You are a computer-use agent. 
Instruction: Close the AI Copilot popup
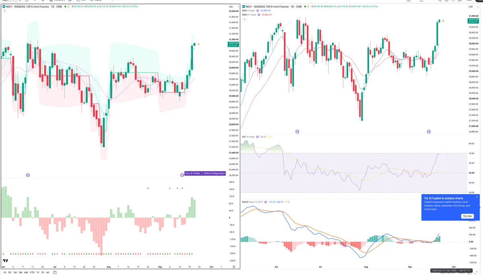477,197
